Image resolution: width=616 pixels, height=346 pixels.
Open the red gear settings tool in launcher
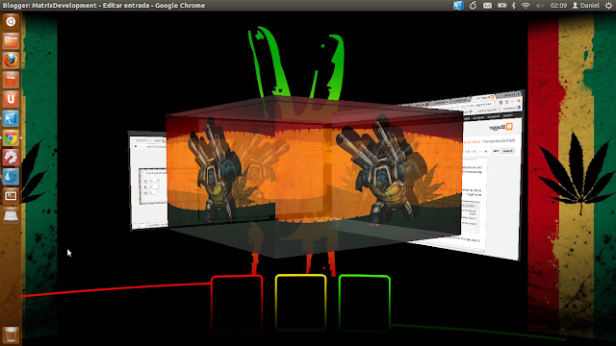11,158
